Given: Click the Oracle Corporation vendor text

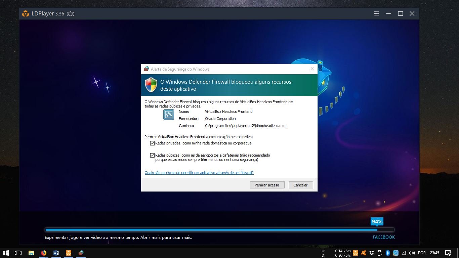Looking at the screenshot, I should [x=220, y=119].
